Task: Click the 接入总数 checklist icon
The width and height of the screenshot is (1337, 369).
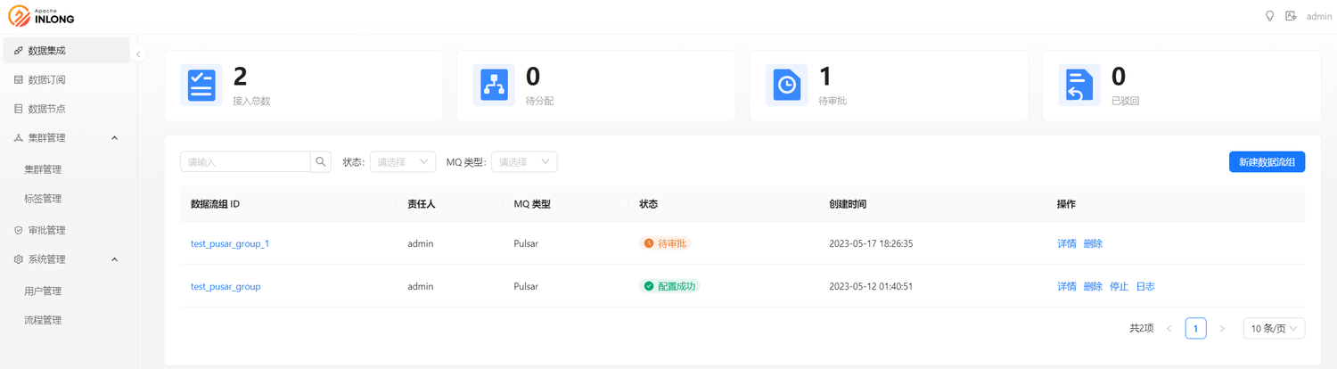Action: (x=201, y=86)
